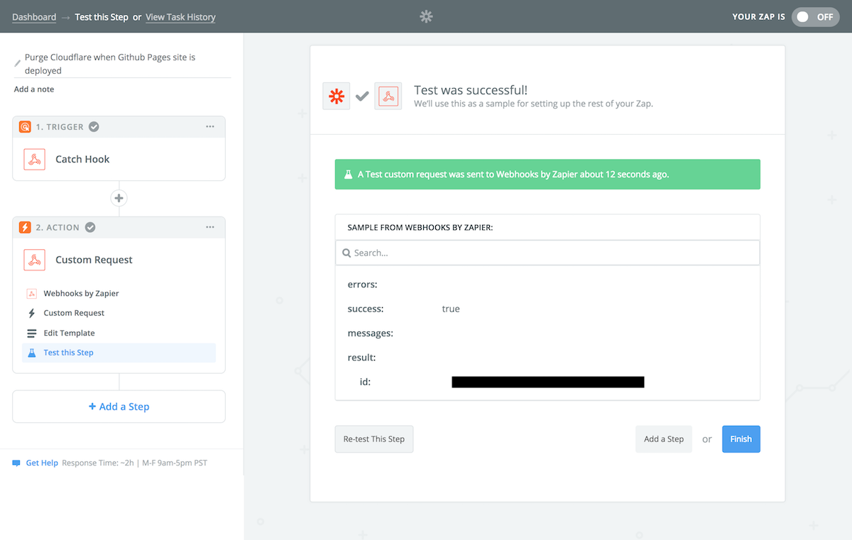Click Re-test This Step button
This screenshot has width=852, height=540.
click(x=374, y=439)
